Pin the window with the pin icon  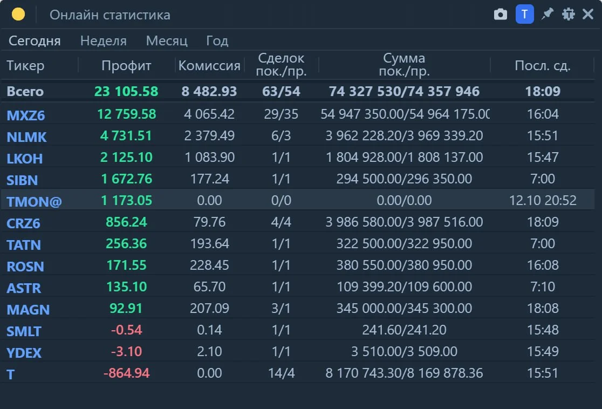coord(547,14)
